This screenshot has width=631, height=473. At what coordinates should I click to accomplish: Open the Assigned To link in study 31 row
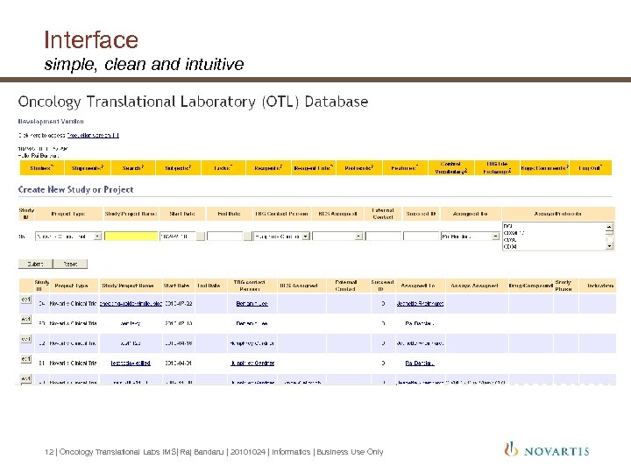point(420,364)
